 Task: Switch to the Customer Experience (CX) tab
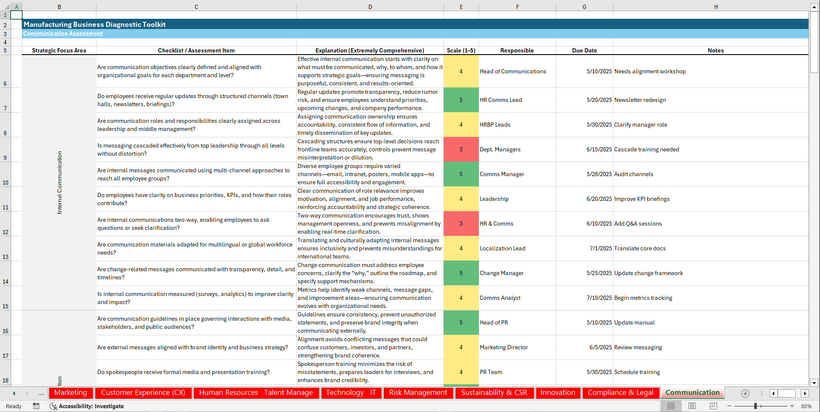(x=143, y=393)
